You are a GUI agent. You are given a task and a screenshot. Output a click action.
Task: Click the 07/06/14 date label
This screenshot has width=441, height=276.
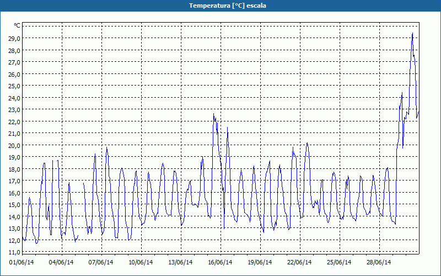101,263
